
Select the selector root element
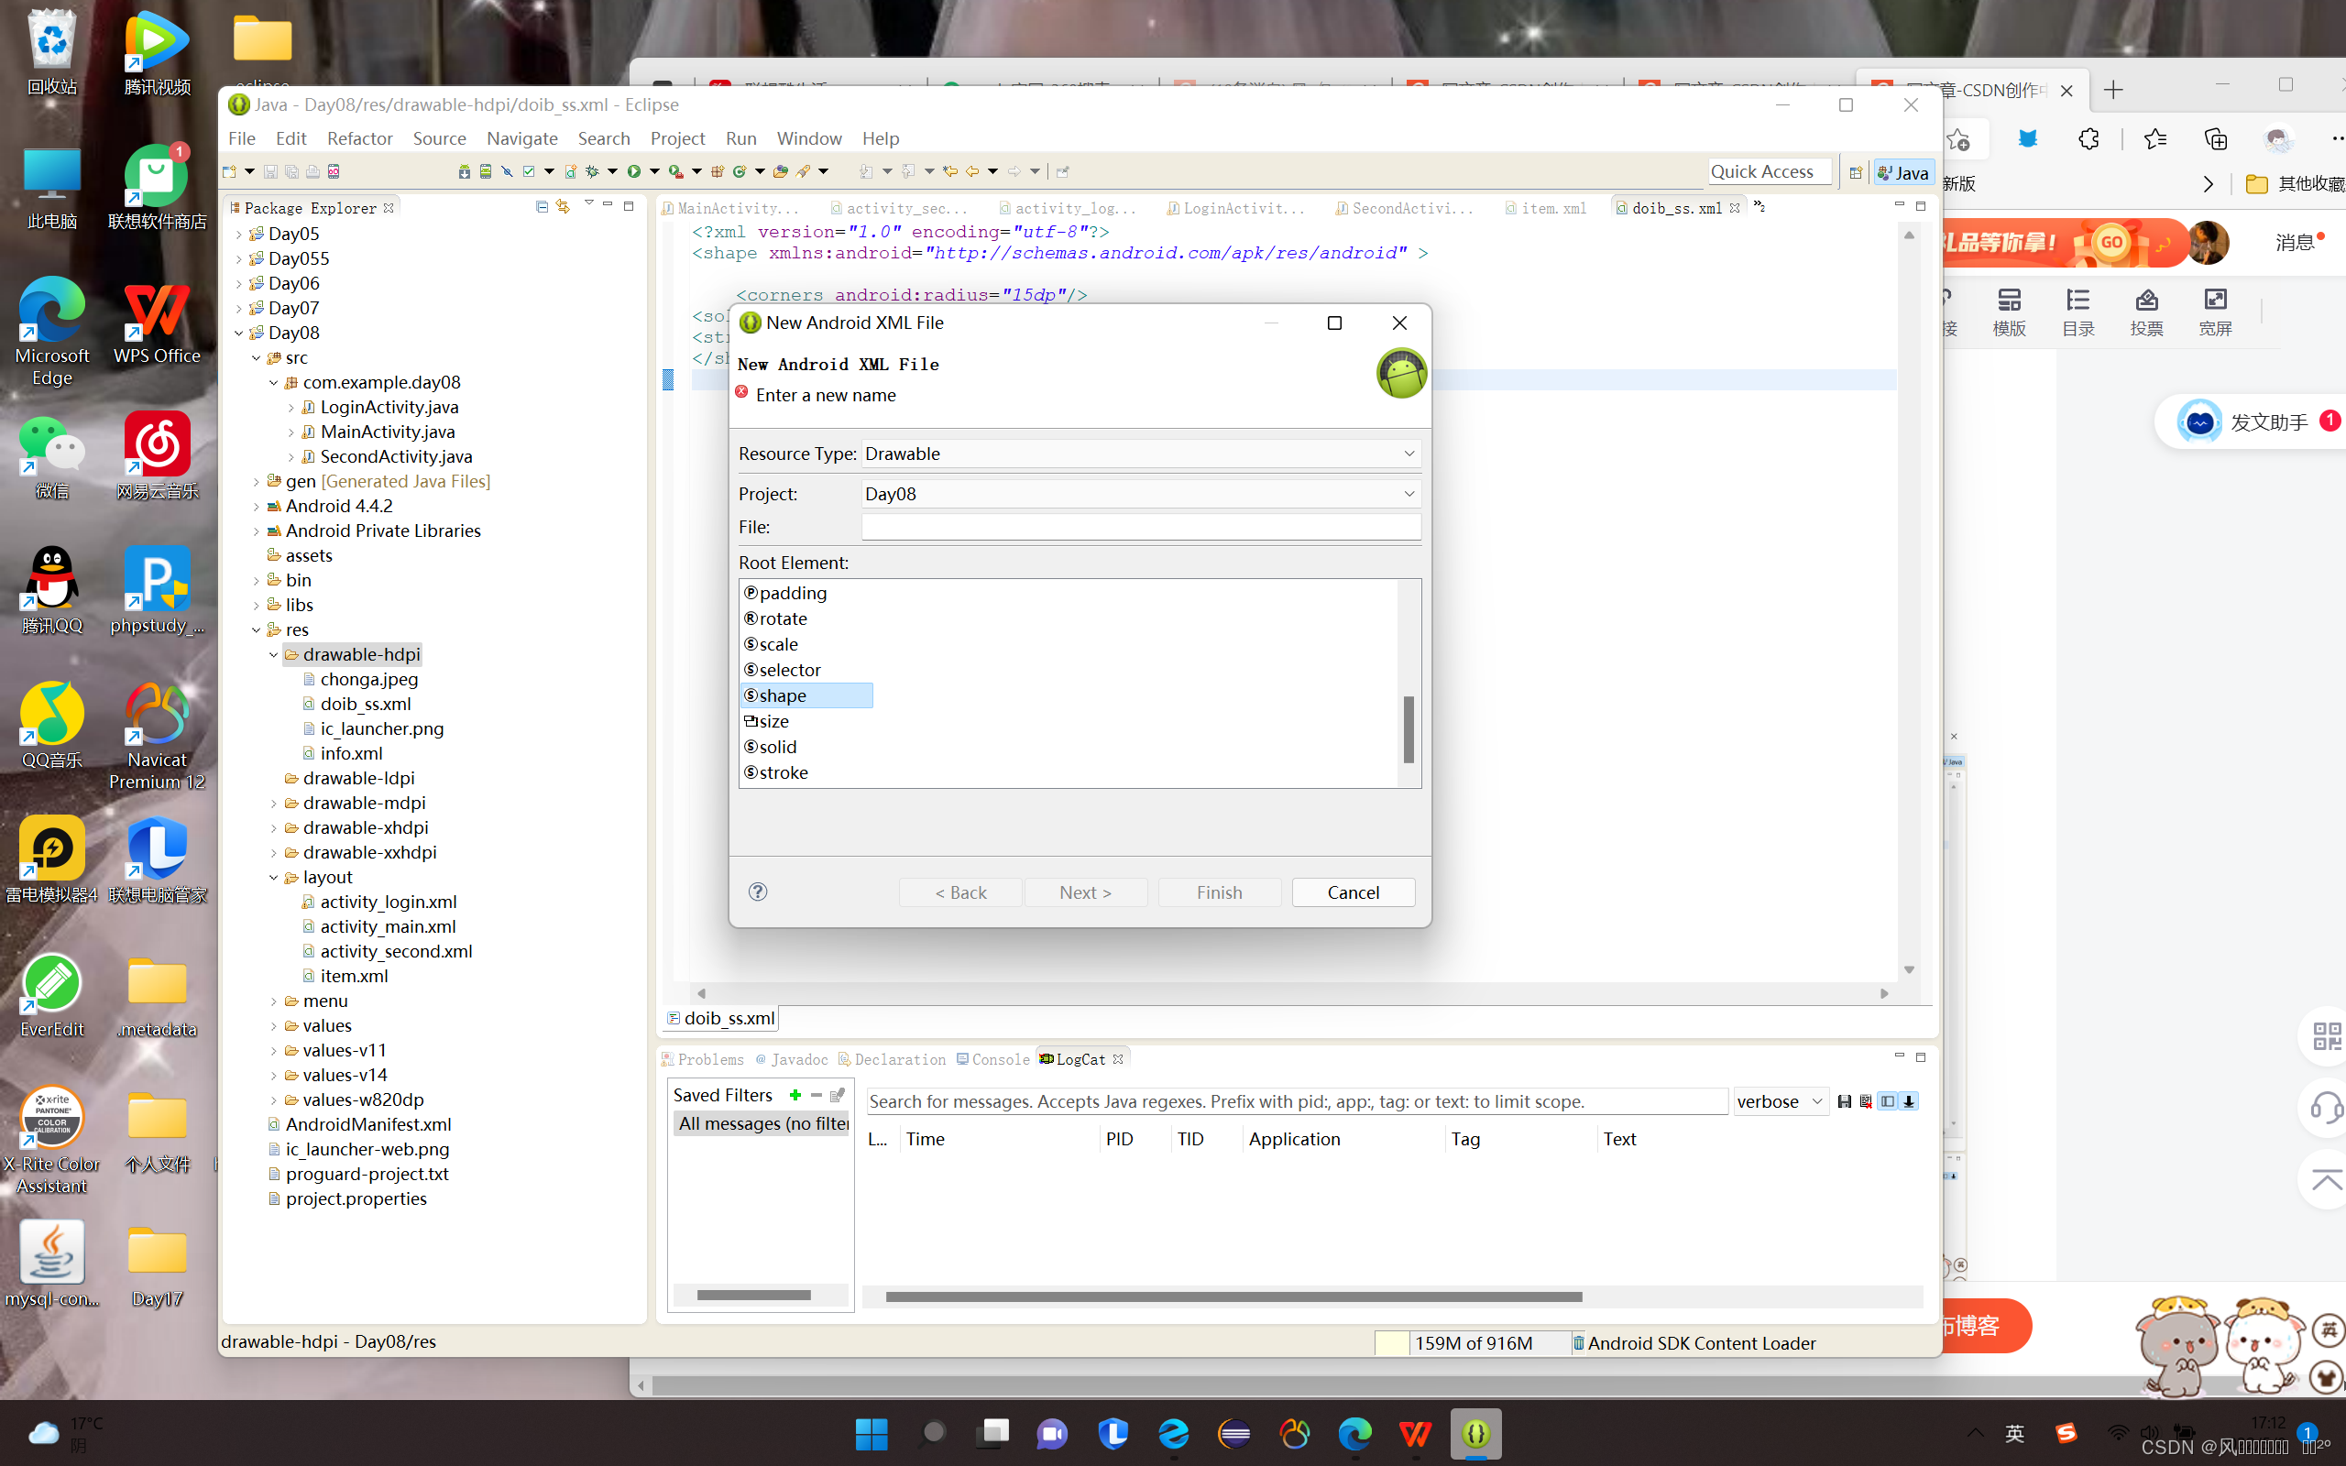[789, 670]
